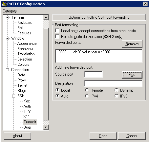Viewport: 149px width, 142px height.
Task: Go to the Proxy settings page
Action: click(x=22, y=80)
